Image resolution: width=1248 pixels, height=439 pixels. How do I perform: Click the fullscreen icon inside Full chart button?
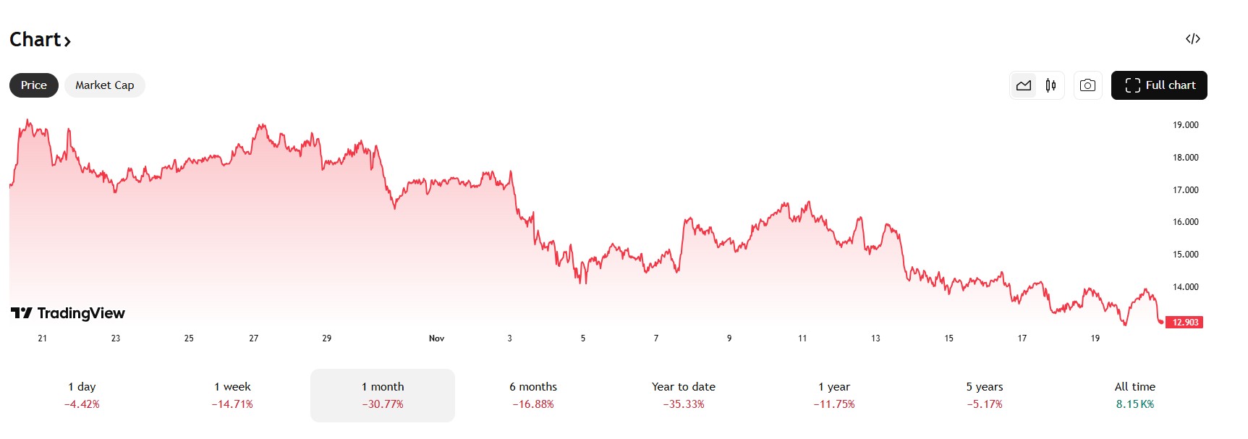[x=1134, y=85]
